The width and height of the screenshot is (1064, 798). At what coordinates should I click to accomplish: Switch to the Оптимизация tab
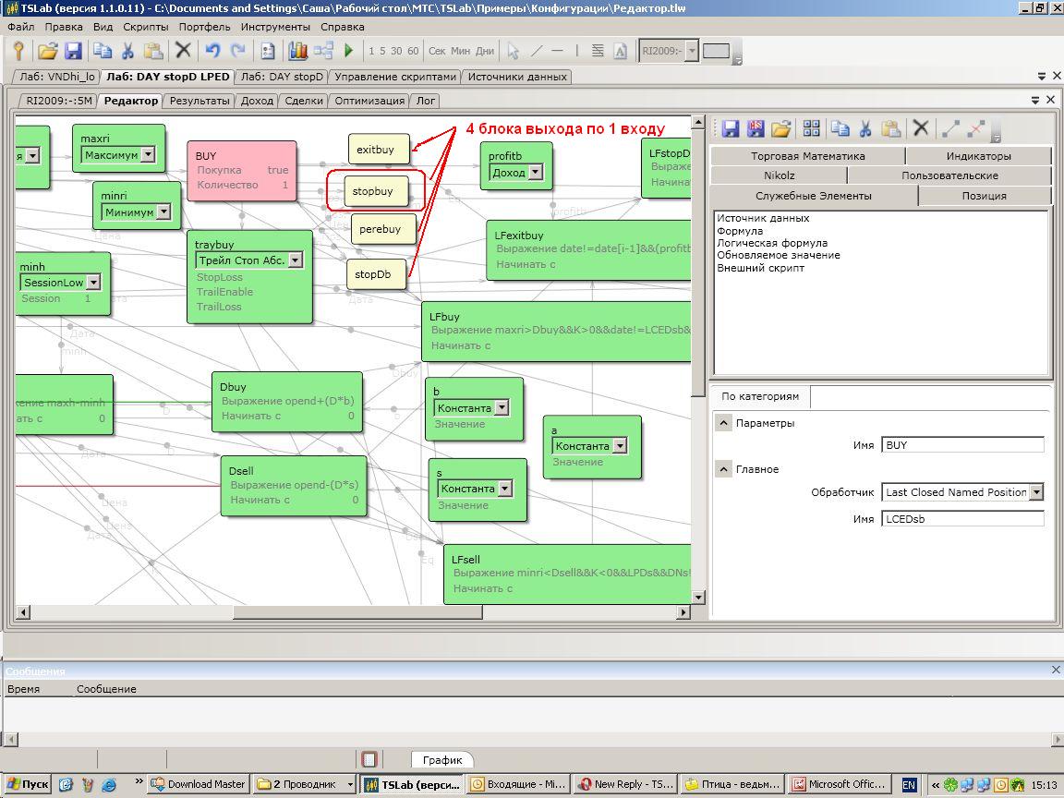[x=369, y=101]
